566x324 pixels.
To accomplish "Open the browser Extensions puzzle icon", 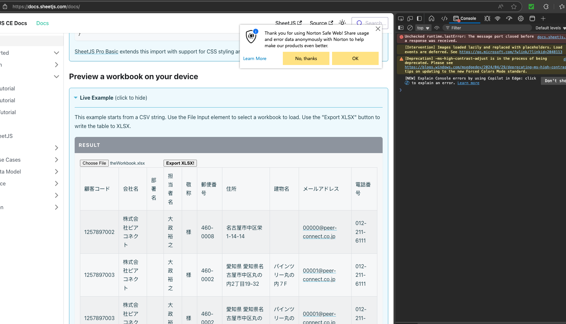I will click(x=546, y=7).
